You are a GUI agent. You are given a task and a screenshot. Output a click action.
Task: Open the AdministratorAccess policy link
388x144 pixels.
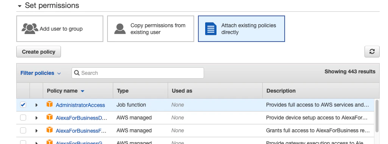click(x=80, y=105)
